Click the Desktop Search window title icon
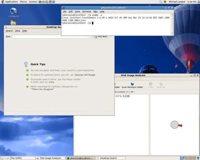This screenshot has height=160, width=200. point(6,27)
